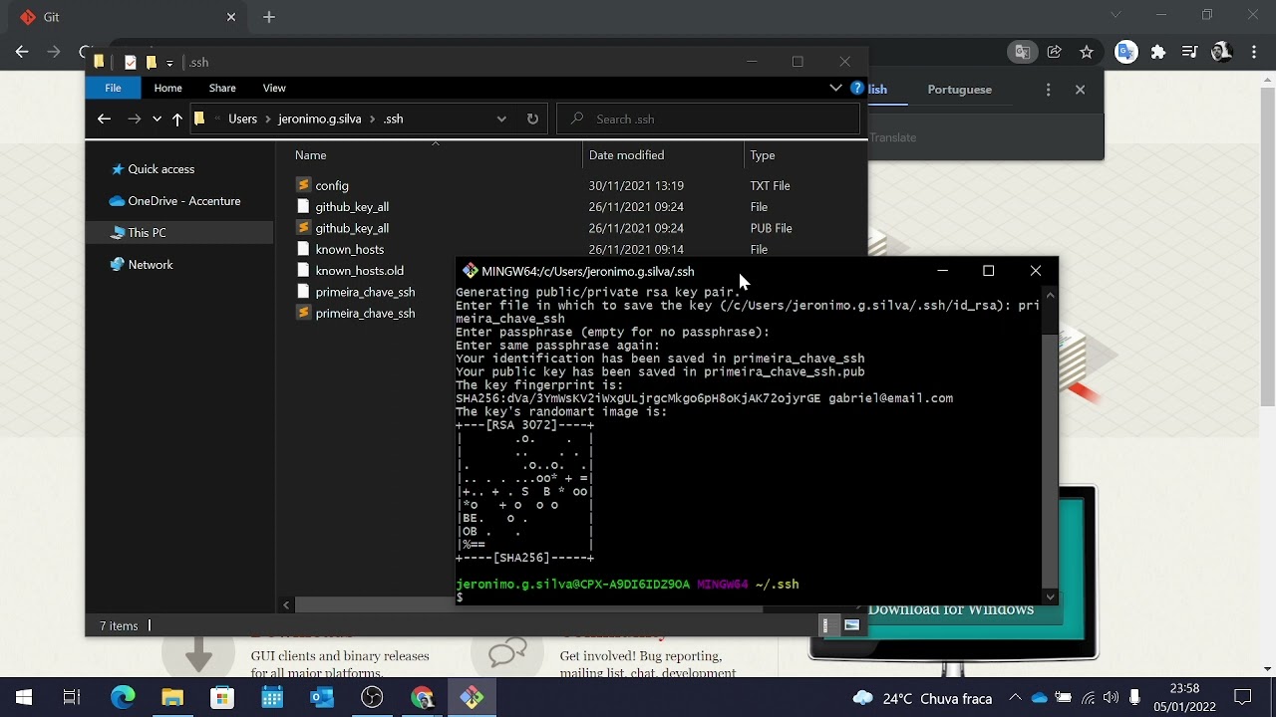Switch to details view in Explorer status bar
The width and height of the screenshot is (1276, 717).
pos(826,625)
